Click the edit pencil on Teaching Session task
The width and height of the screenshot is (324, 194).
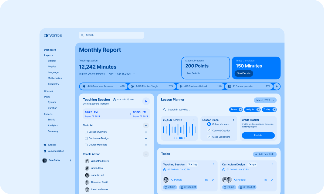(213, 180)
